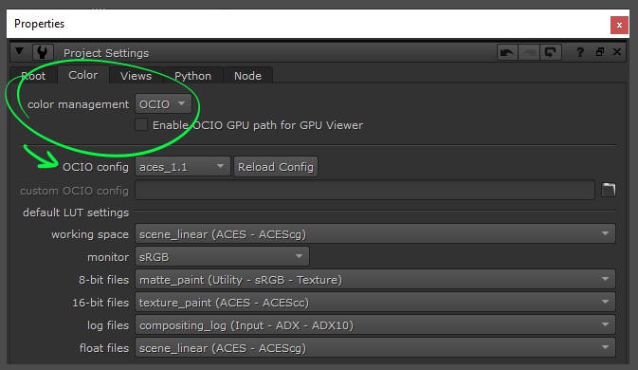Click the custom OCIO config input field
Screen dimensions: 638x370
coord(365,190)
